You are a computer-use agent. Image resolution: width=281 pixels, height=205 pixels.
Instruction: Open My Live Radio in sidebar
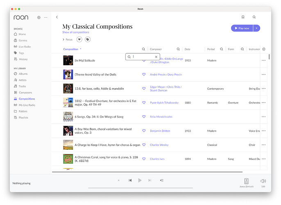pyautogui.click(x=25, y=105)
